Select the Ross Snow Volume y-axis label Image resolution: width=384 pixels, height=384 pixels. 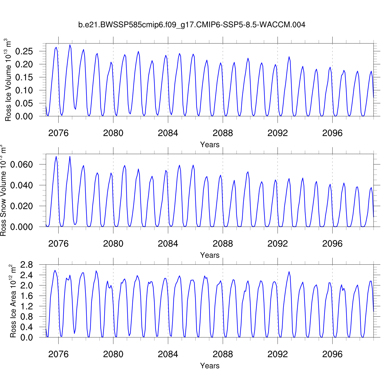(3, 190)
